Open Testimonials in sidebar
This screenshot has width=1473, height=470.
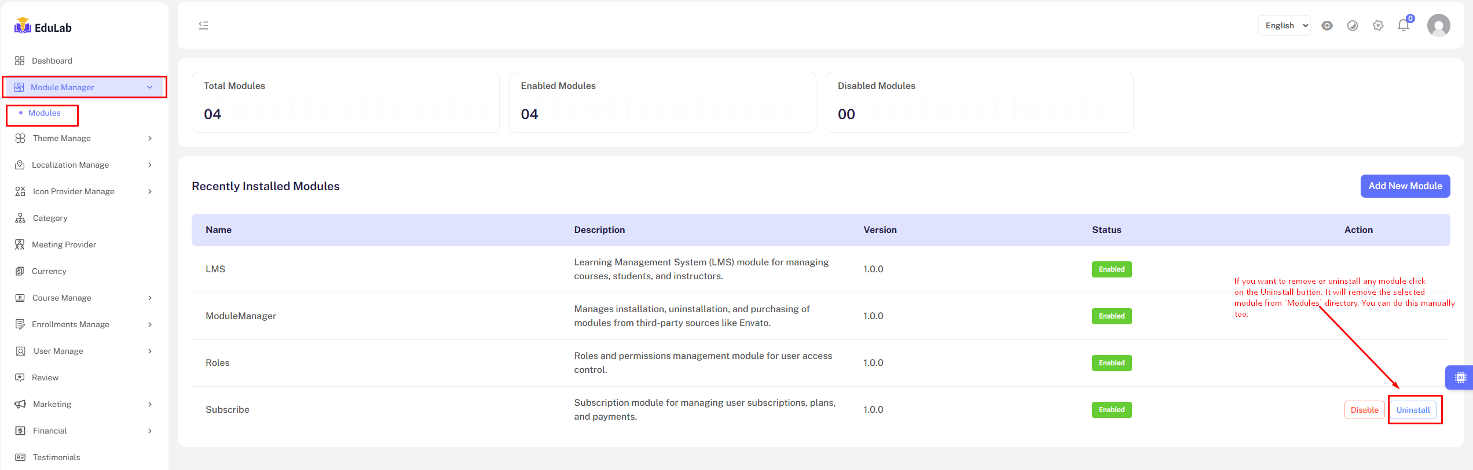tap(56, 457)
